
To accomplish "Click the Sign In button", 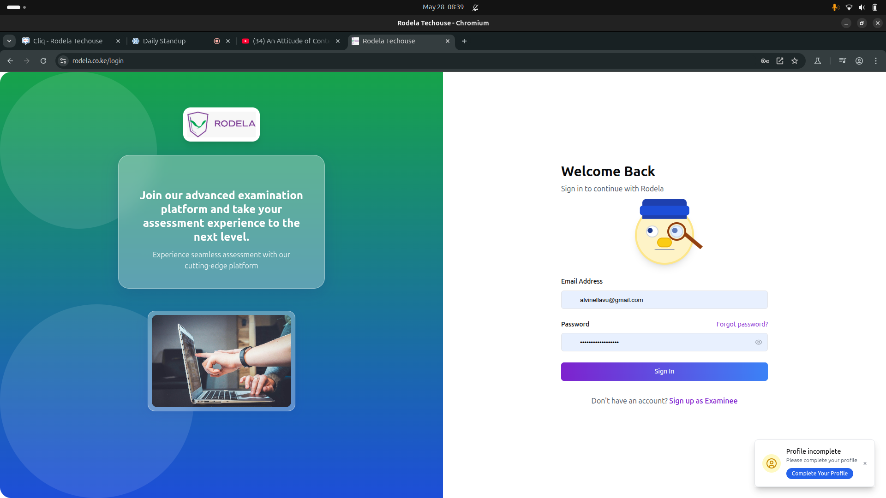I will [664, 372].
